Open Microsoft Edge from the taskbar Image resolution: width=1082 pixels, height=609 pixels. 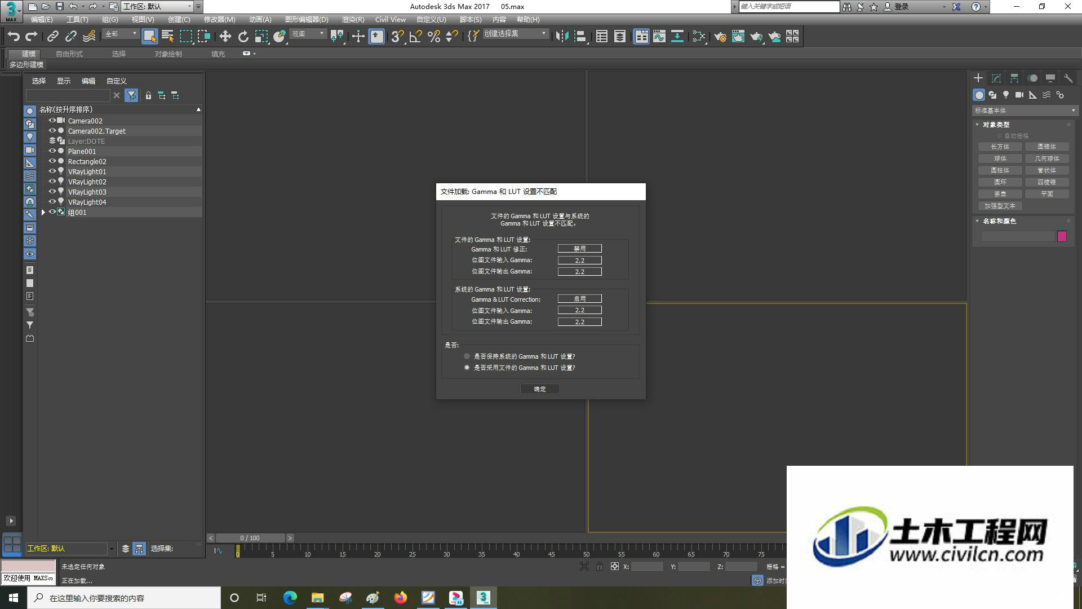(290, 598)
